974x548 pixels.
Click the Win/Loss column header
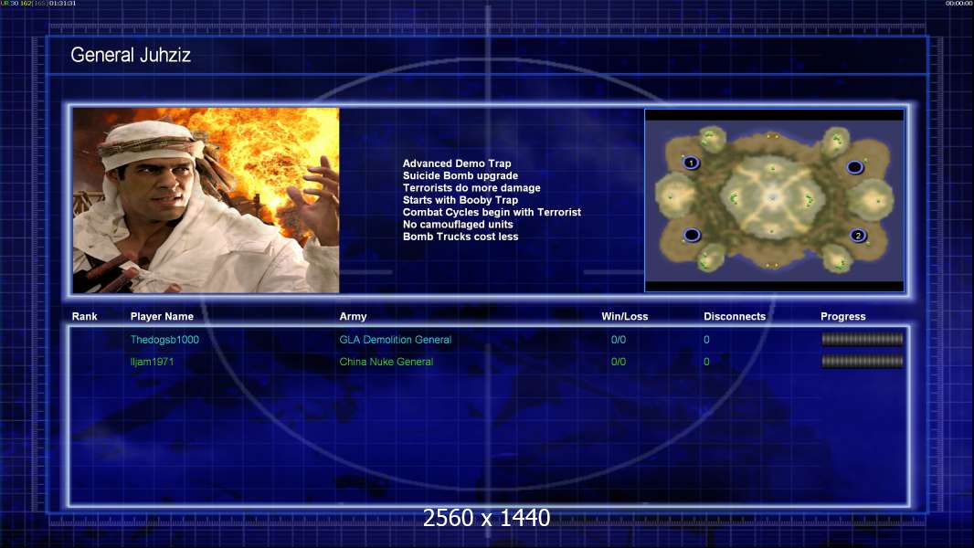(x=624, y=317)
